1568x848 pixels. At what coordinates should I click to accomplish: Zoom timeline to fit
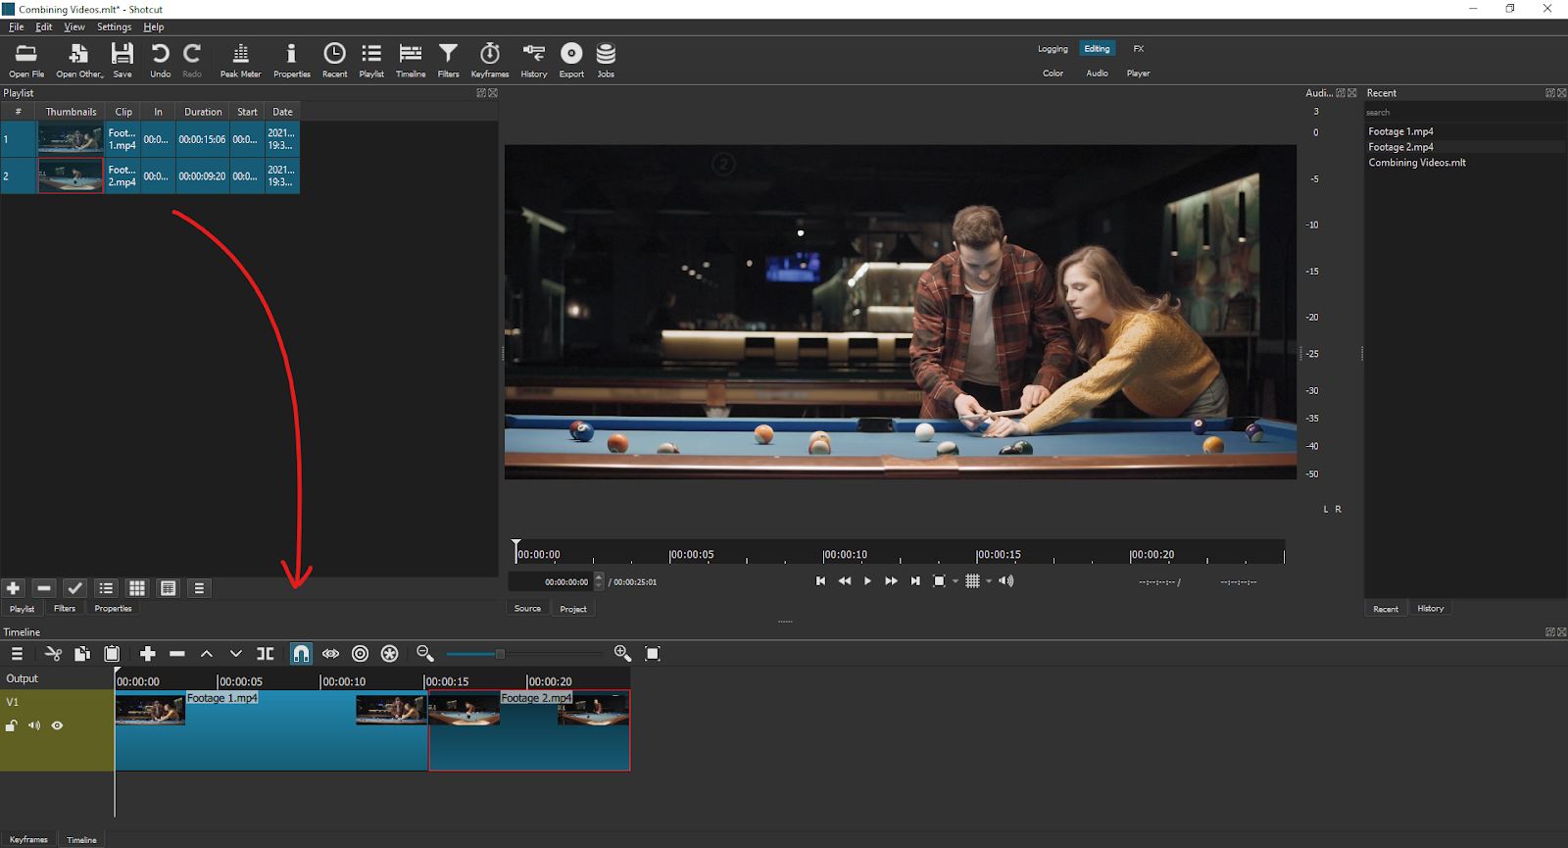click(x=653, y=654)
